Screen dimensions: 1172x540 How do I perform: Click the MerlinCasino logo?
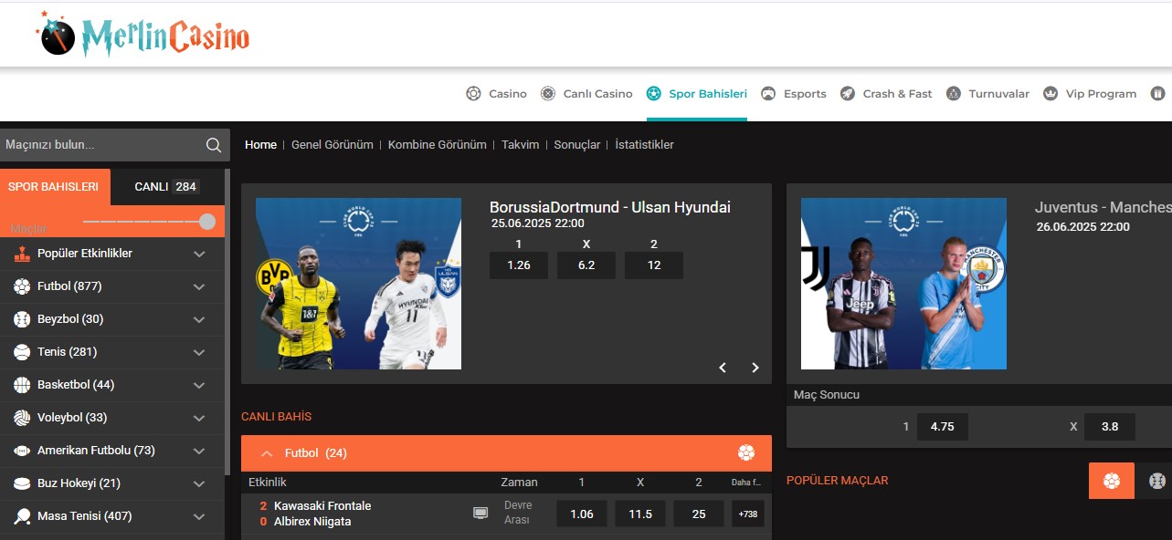click(x=143, y=36)
